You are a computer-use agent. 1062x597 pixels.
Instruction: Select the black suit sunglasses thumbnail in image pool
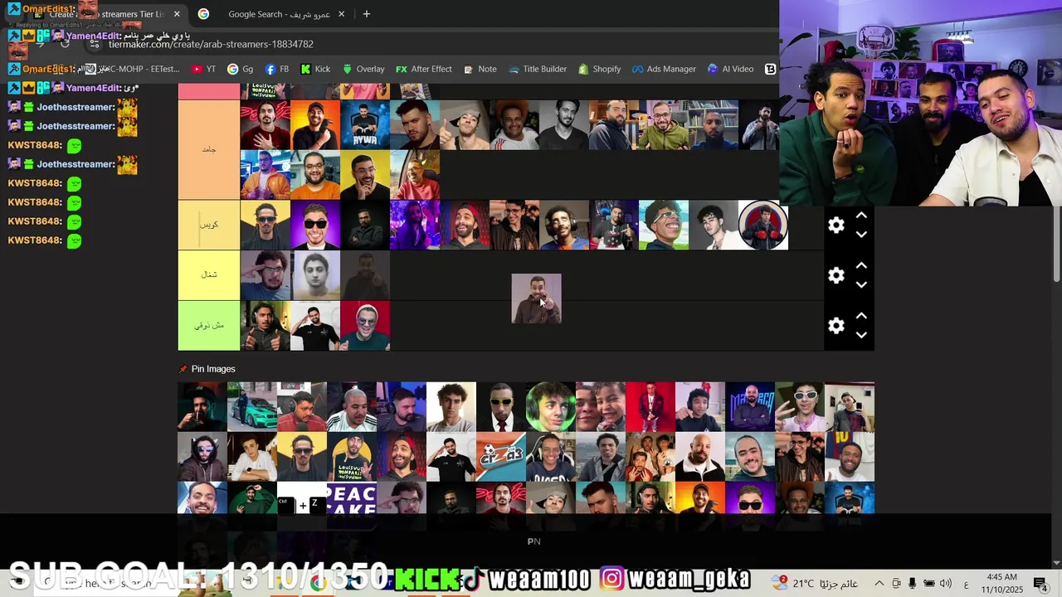pyautogui.click(x=501, y=407)
